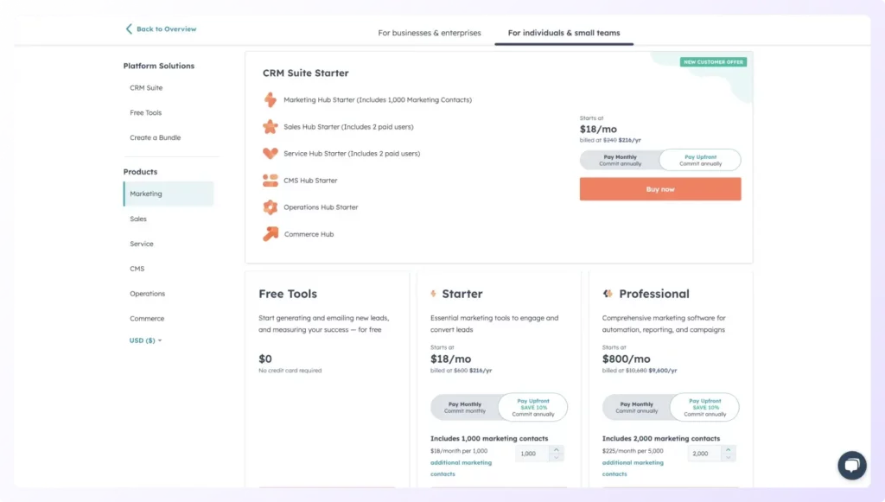Open the chat widget bubble
The width and height of the screenshot is (885, 502).
(x=851, y=466)
